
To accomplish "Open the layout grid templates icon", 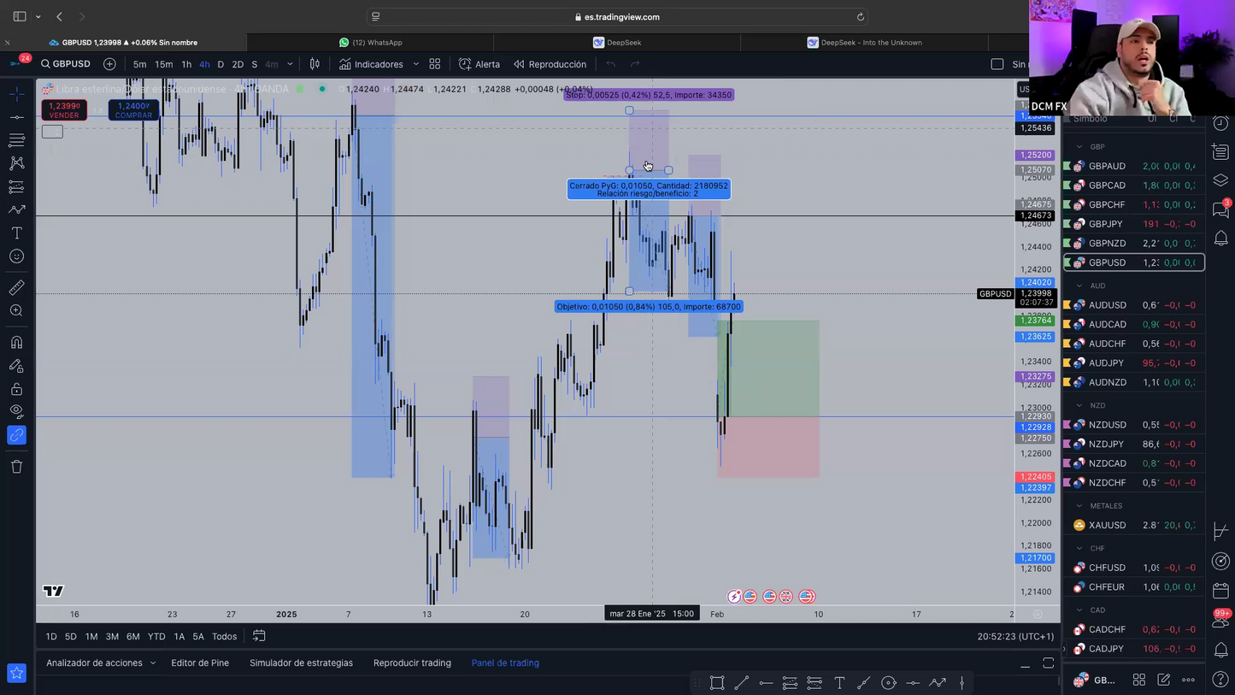I will (434, 64).
